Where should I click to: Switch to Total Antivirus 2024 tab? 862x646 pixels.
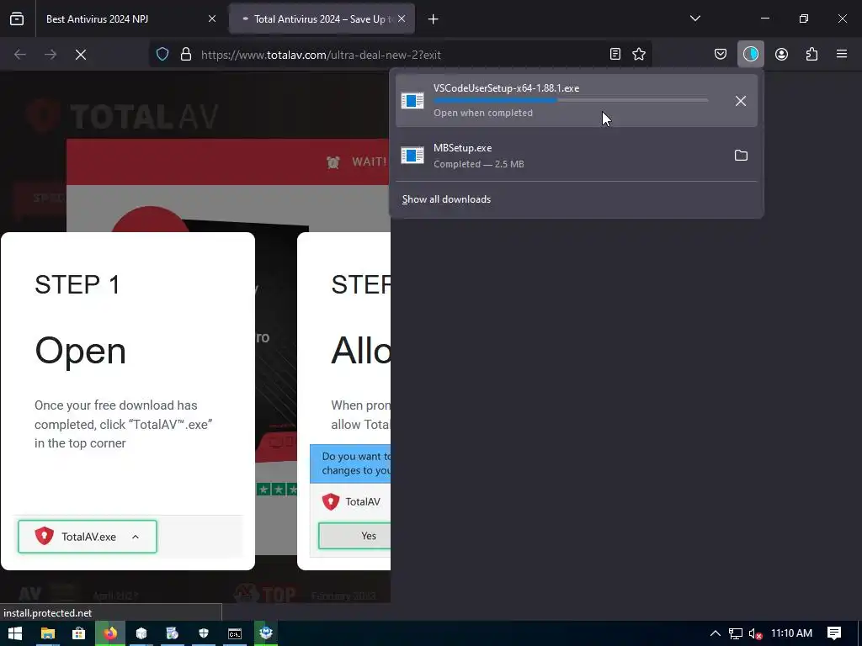tap(322, 19)
